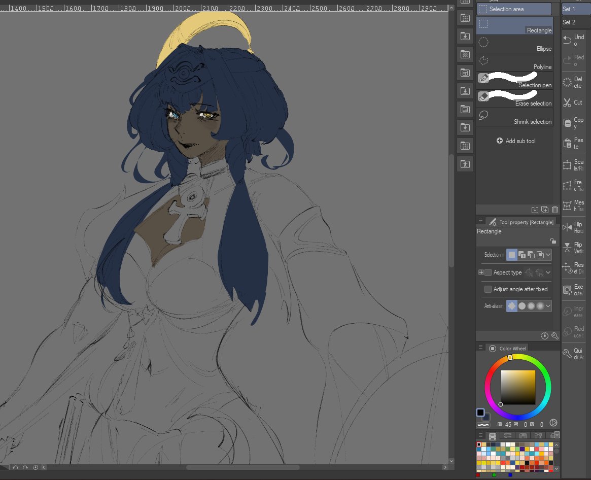Expand Aspect type plus sign options
Screen dimensions: 591x480
(x=481, y=272)
